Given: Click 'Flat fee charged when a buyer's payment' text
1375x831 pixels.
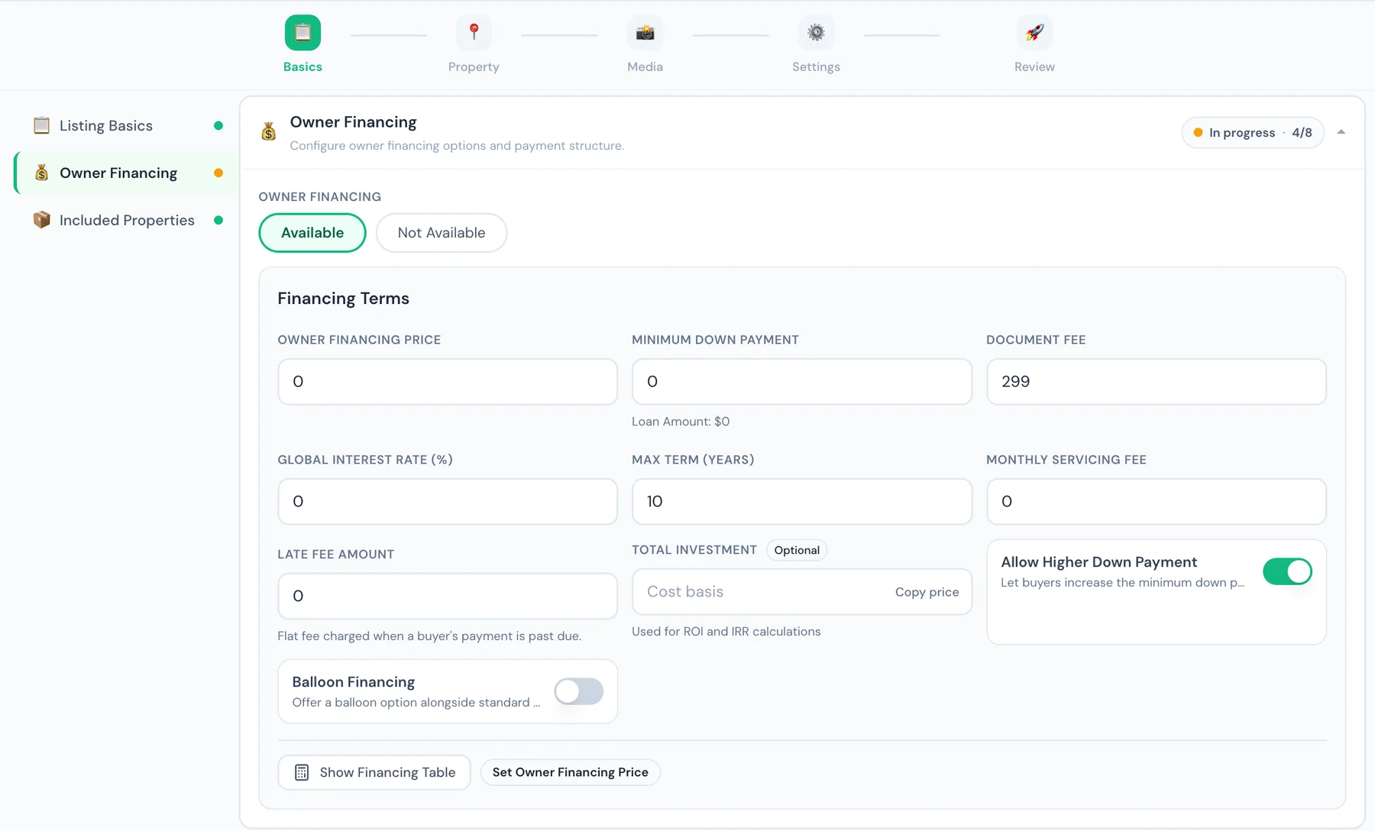Looking at the screenshot, I should coord(429,636).
